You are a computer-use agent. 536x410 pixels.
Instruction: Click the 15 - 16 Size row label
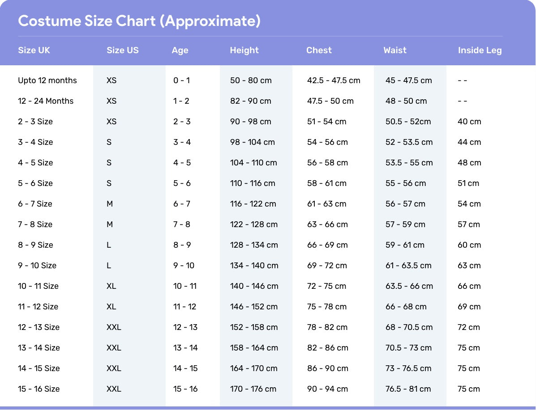pos(39,389)
